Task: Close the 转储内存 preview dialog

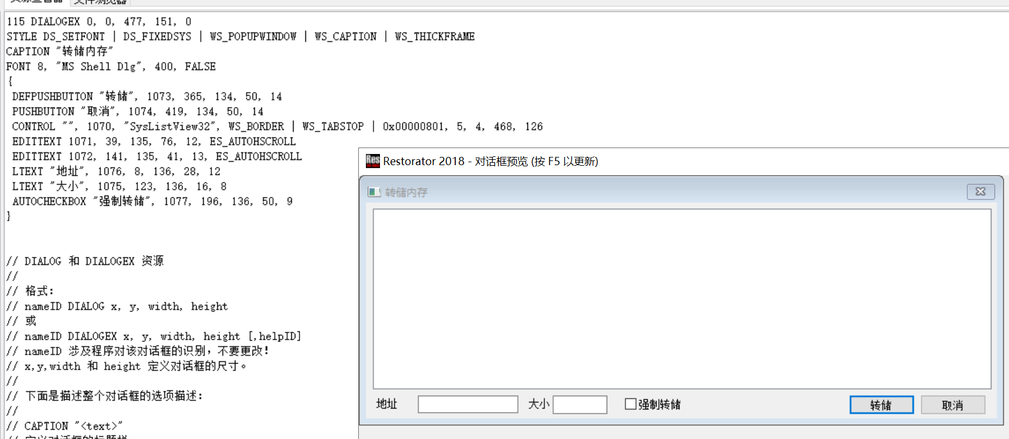Action: (980, 192)
